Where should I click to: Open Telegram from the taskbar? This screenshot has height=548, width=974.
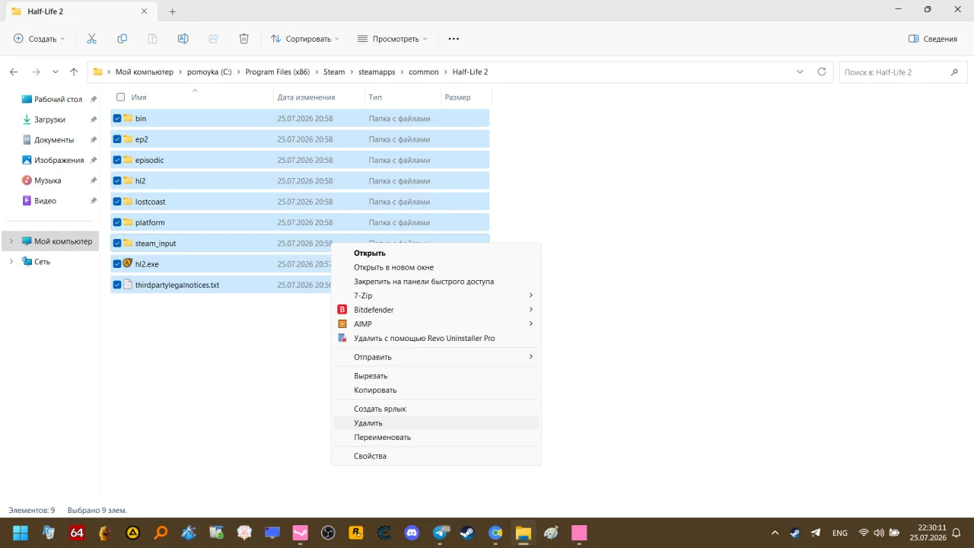tap(441, 533)
